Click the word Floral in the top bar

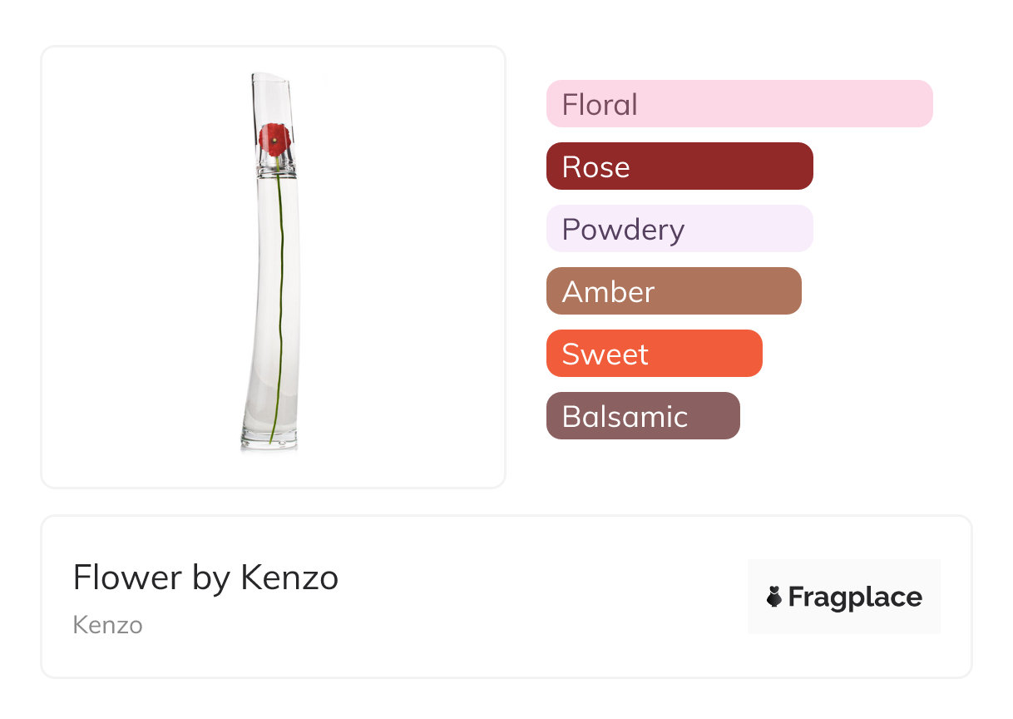click(600, 105)
